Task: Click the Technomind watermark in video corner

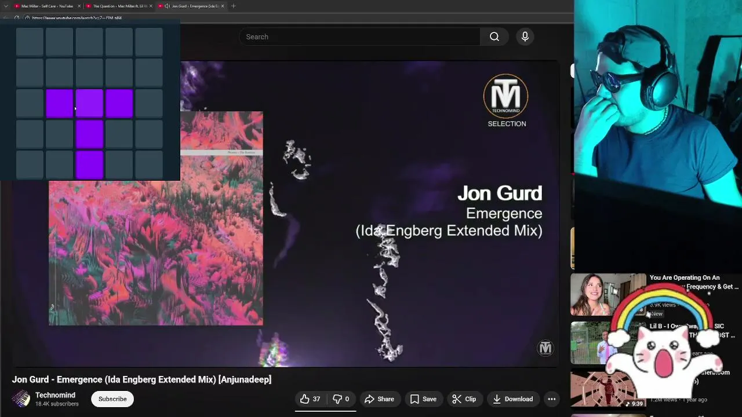Action: tap(545, 348)
